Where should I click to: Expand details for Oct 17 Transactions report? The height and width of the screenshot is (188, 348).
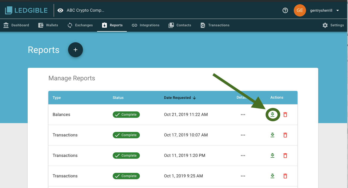pyautogui.click(x=243, y=135)
